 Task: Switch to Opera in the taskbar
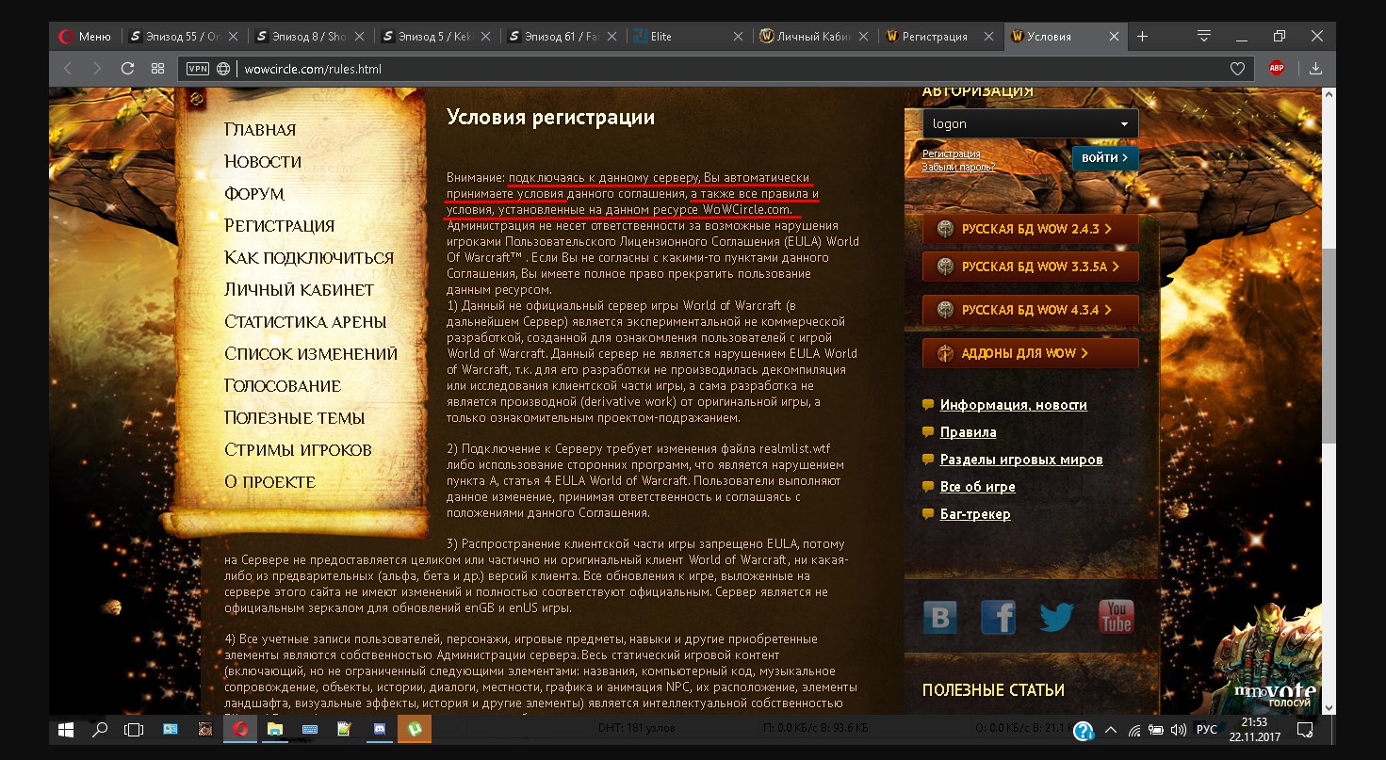pos(240,729)
